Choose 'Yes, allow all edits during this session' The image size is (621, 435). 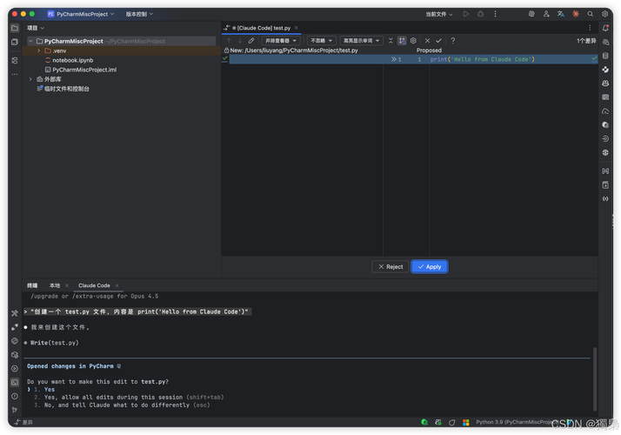pos(129,397)
